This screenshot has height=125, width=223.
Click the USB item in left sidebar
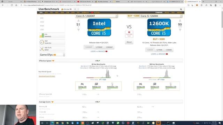point(42,30)
